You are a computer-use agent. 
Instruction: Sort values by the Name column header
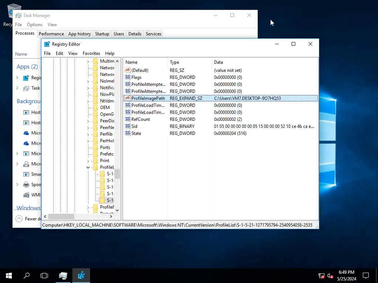(145, 62)
